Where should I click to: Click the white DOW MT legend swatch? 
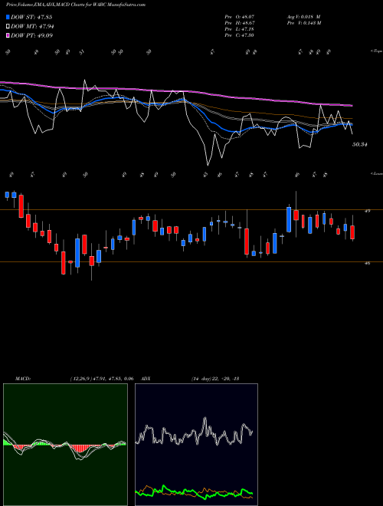[x=8, y=27]
